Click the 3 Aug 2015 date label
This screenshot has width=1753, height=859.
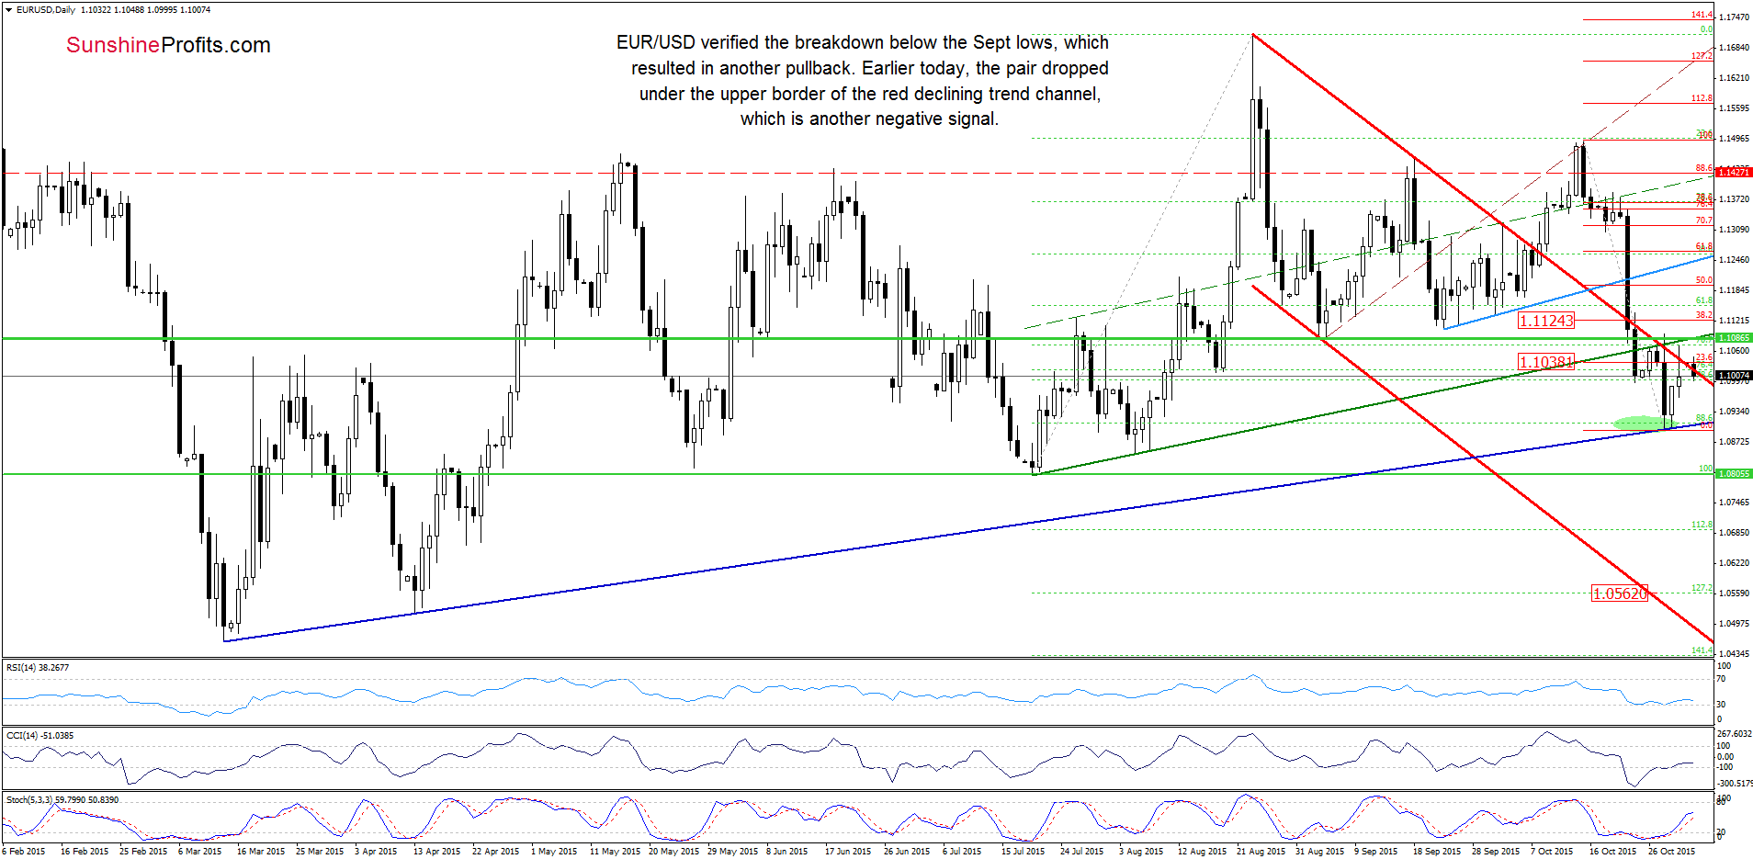(x=1140, y=851)
